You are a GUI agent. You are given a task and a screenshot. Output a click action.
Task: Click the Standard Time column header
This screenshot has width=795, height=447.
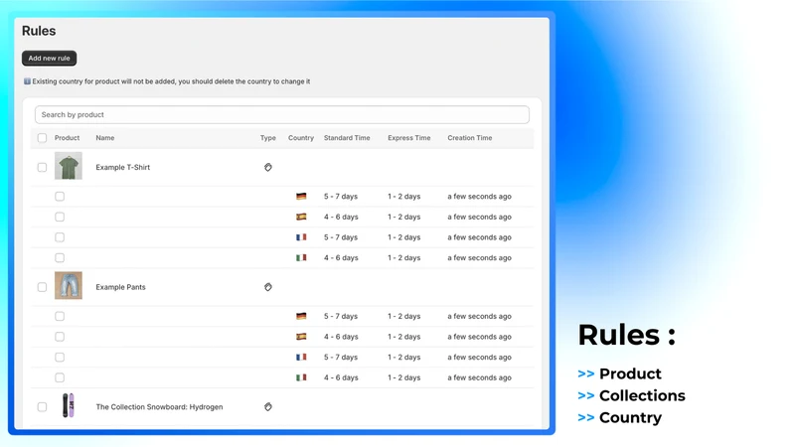347,138
